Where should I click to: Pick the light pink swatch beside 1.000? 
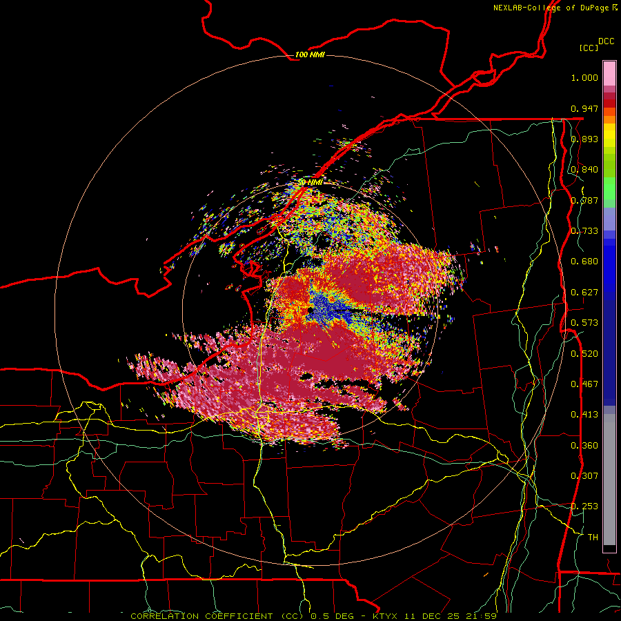(x=609, y=75)
